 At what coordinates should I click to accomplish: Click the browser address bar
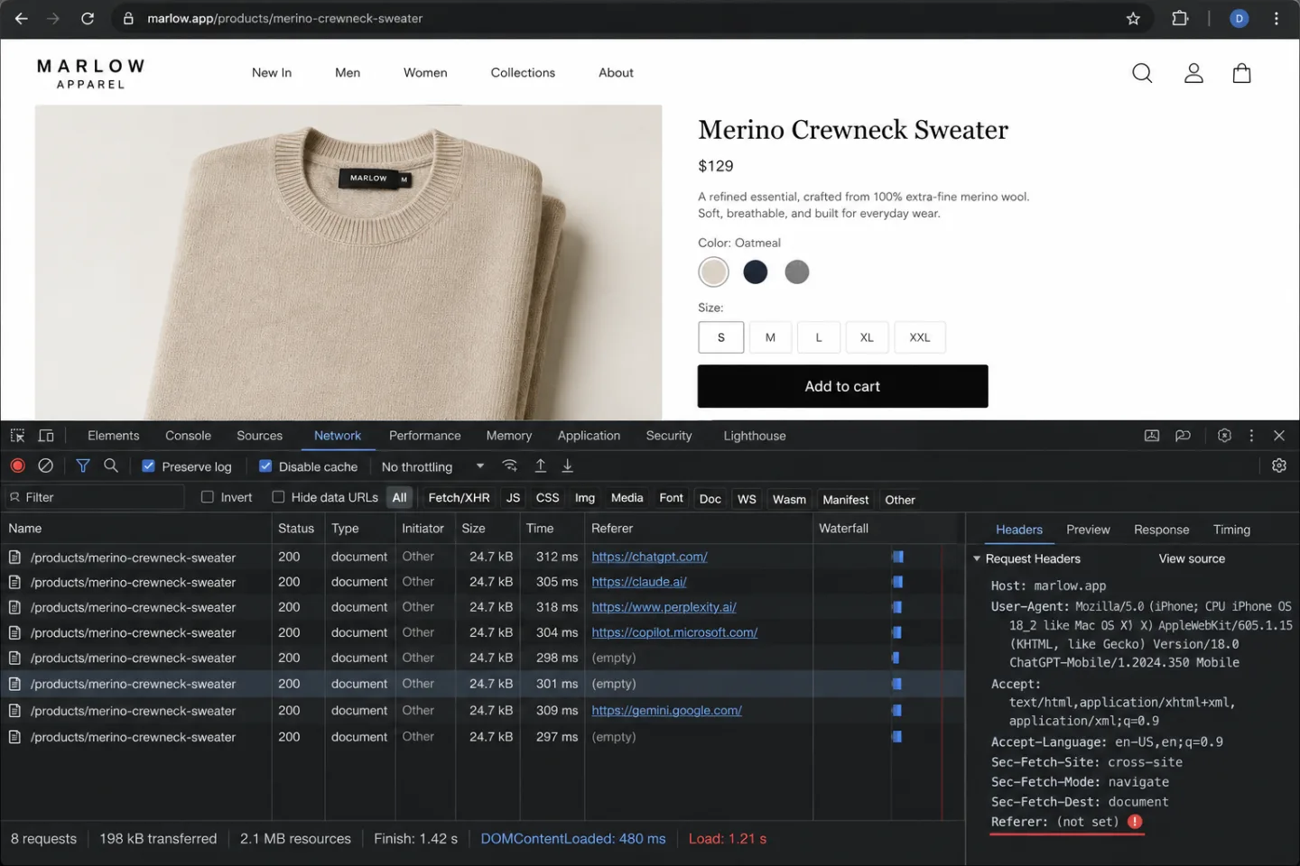coord(632,18)
